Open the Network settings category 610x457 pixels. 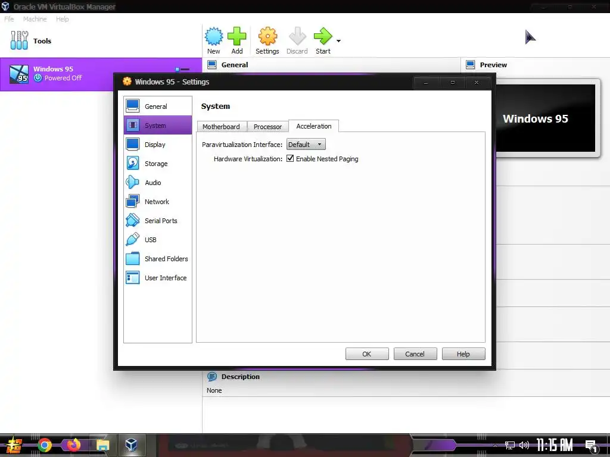[157, 201]
